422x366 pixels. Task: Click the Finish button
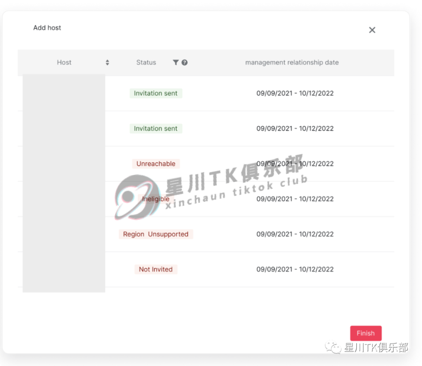(366, 333)
